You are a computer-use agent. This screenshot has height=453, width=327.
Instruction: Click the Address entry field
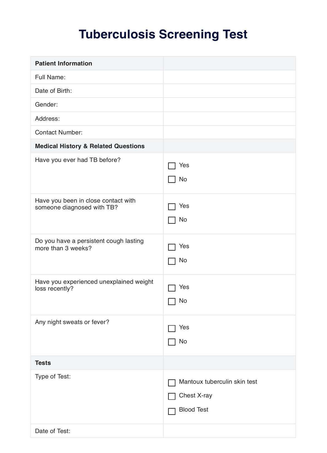229,119
